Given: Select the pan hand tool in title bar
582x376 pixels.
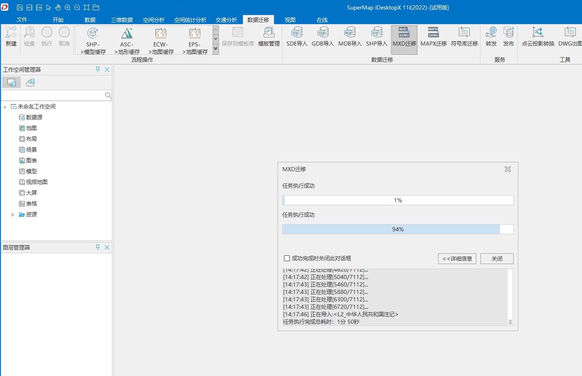Looking at the screenshot, I should point(58,7).
